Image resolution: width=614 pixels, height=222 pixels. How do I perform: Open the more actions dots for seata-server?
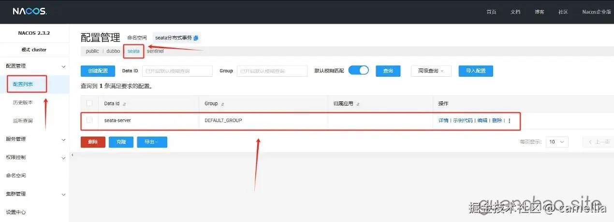(x=509, y=121)
